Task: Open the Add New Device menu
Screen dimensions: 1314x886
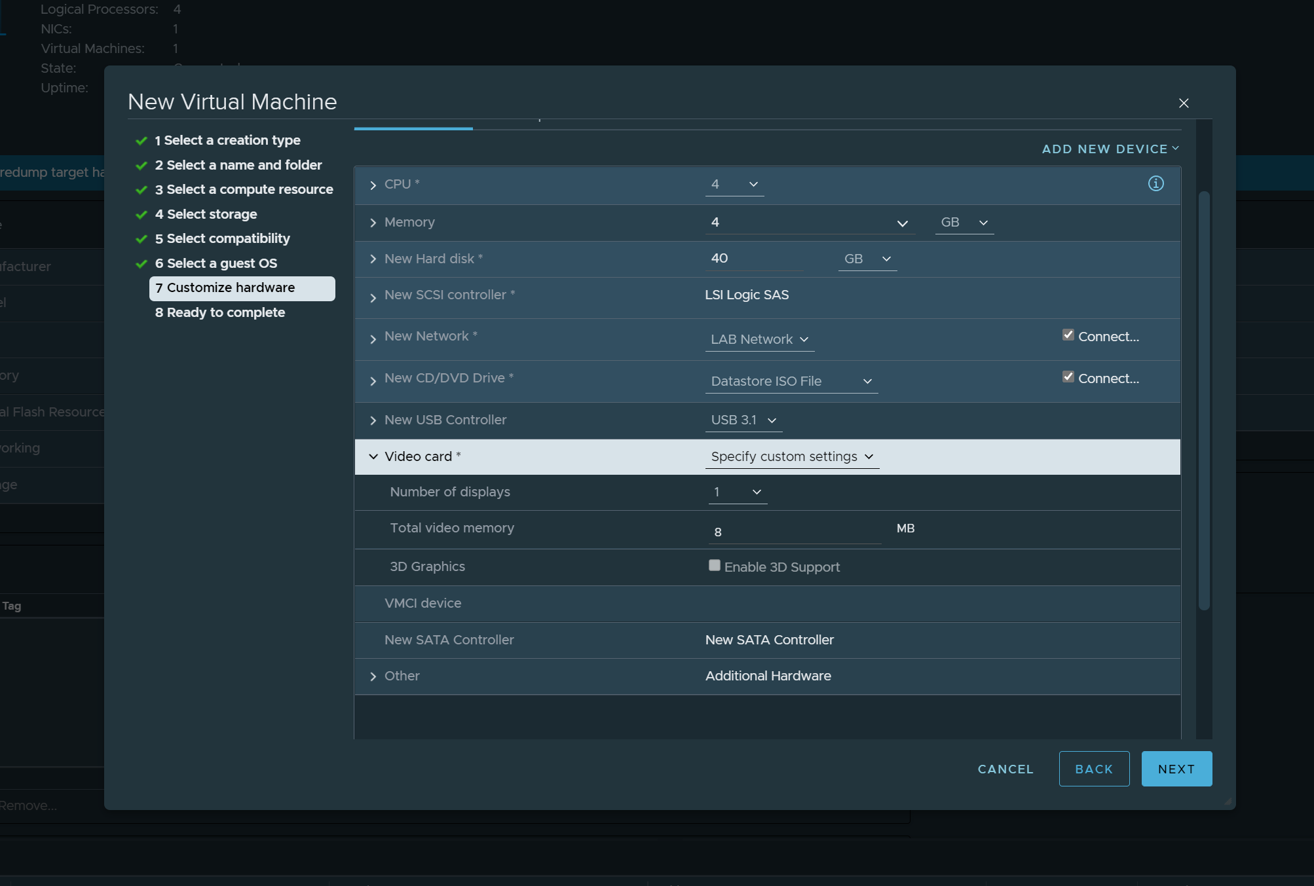Action: tap(1111, 149)
